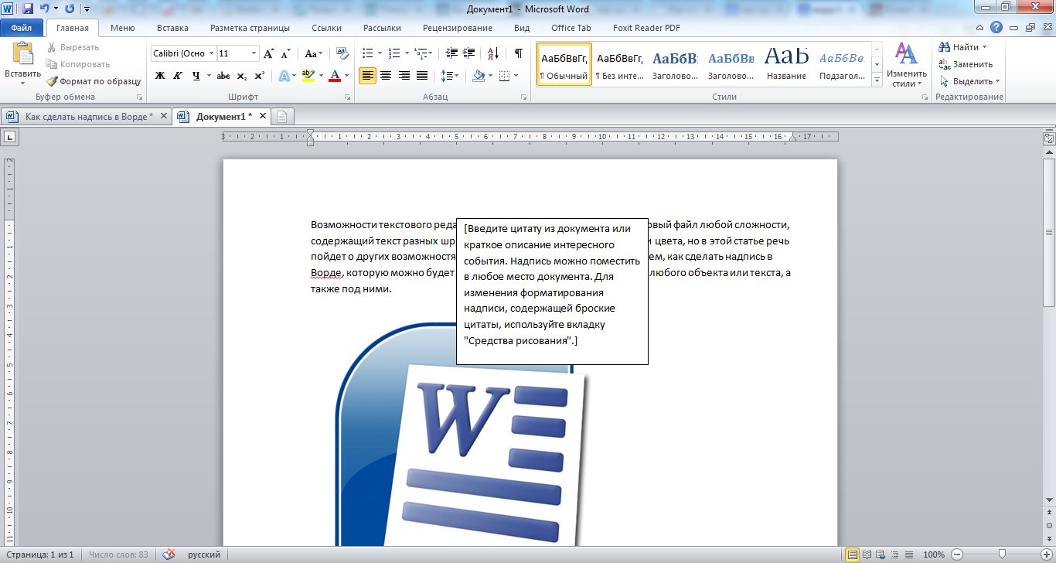The image size is (1056, 563).
Task: Sort text with the А-Я sort icon
Action: (x=493, y=53)
